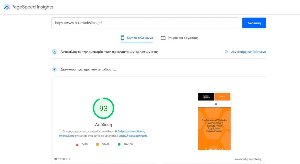Open the Δεν υπάρχουν δεδομένα link
This screenshot has width=300, height=164.
coord(248,52)
